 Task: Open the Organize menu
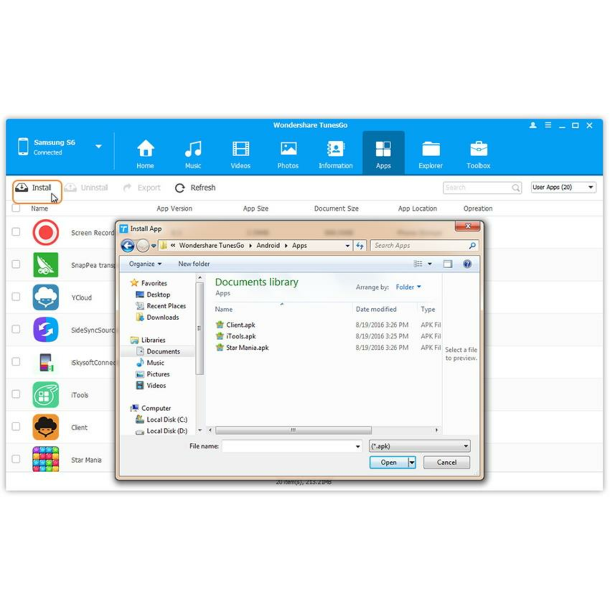(145, 264)
